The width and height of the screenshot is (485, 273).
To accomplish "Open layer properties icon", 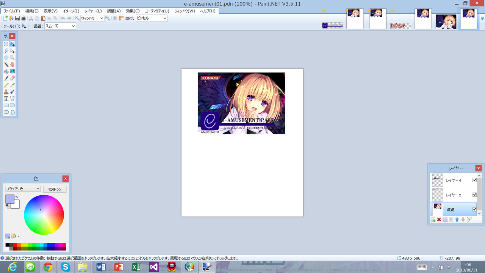I will click(469, 220).
